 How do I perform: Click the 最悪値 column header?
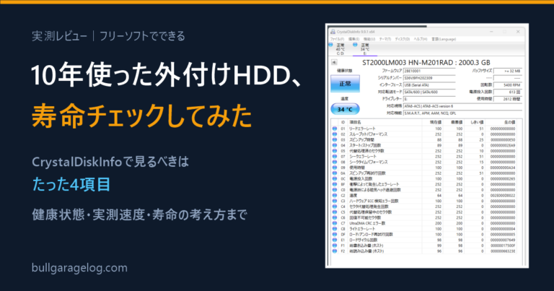(454, 122)
